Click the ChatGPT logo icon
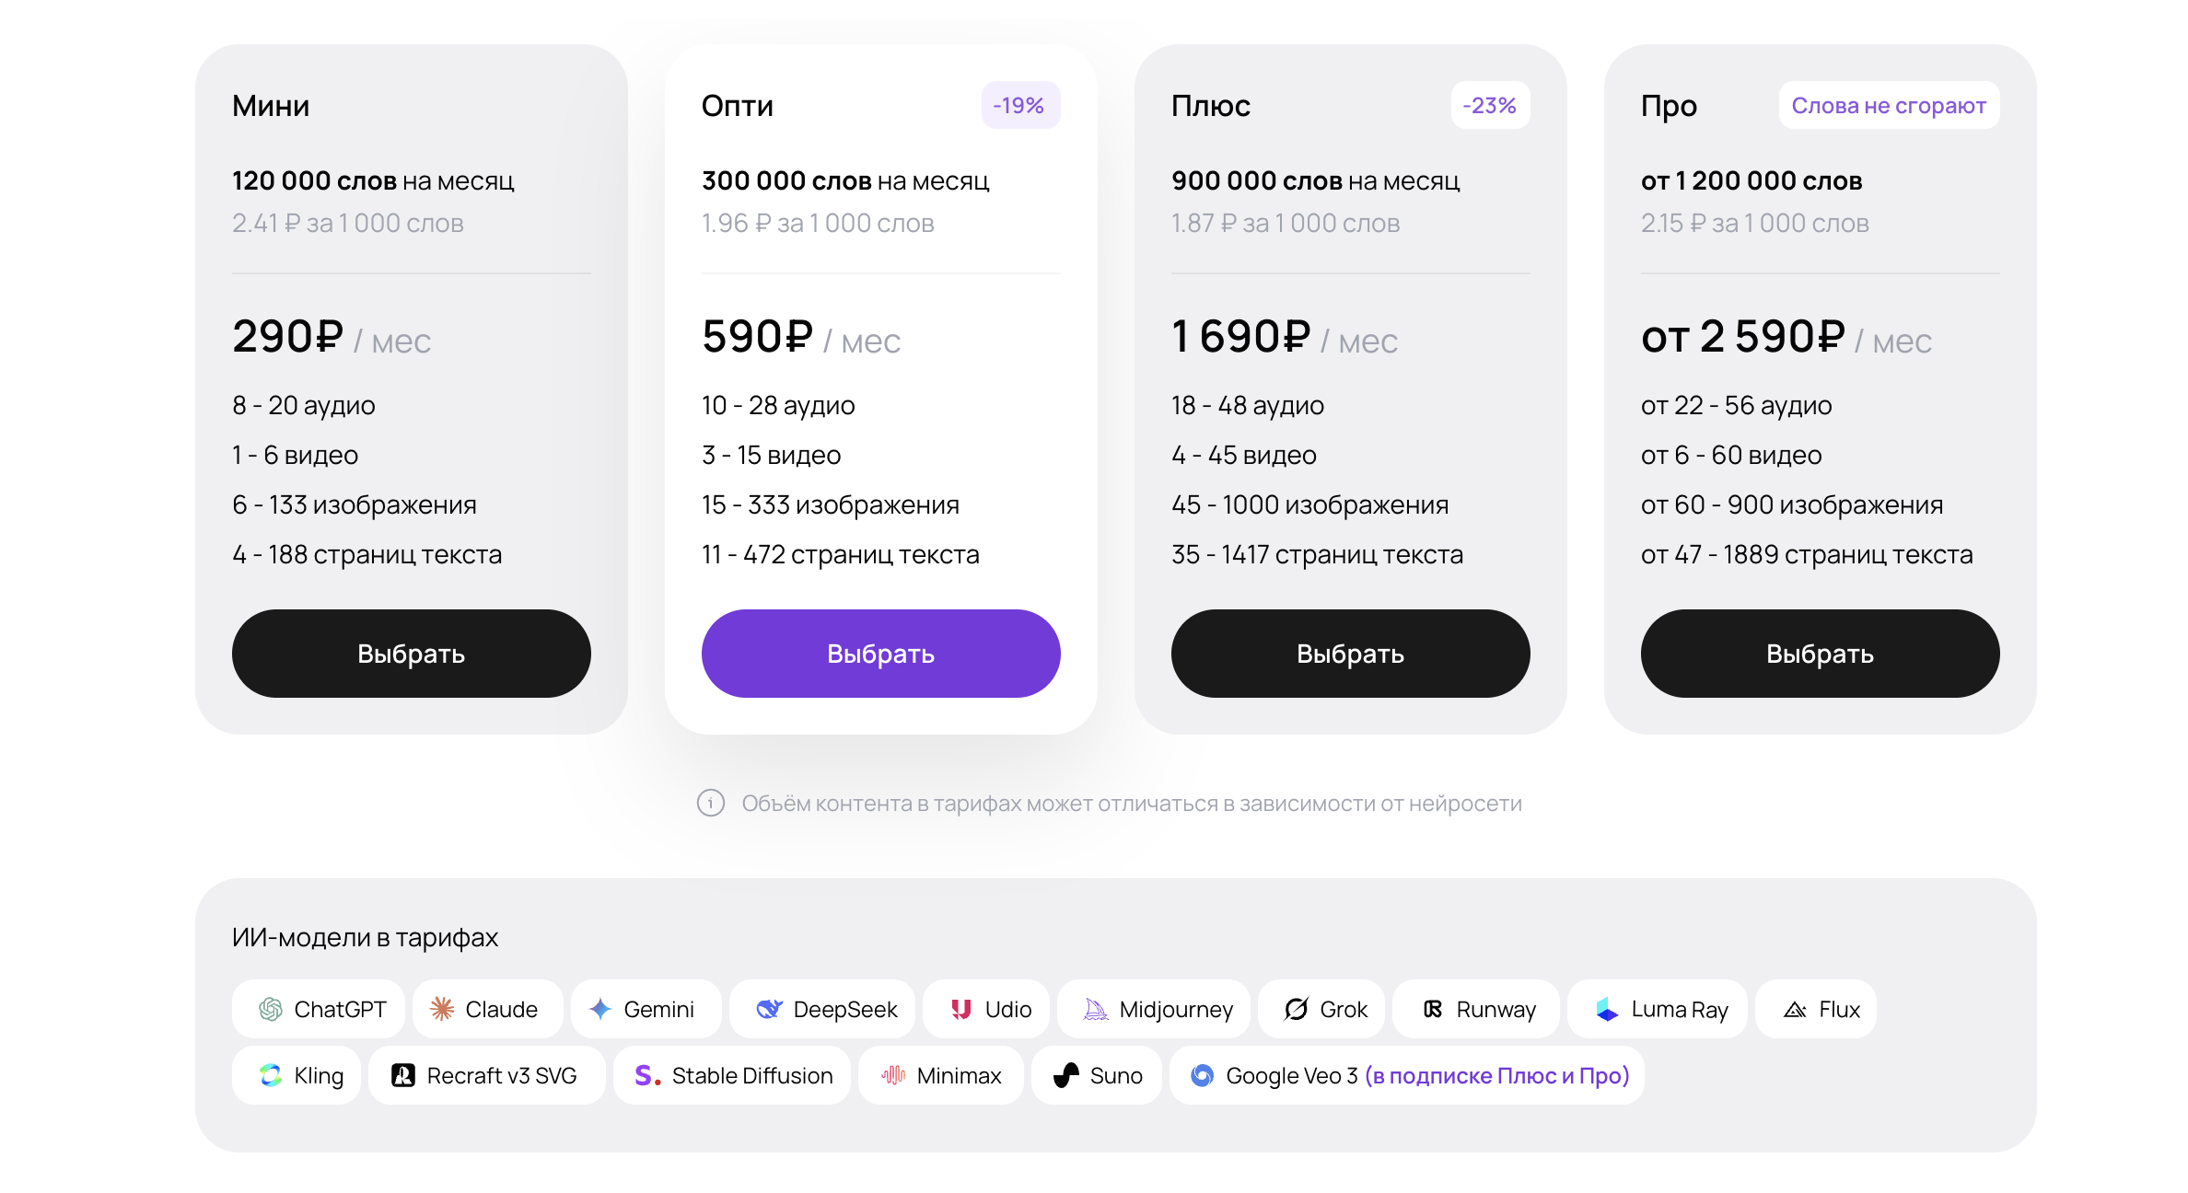Viewport: 2188px width, 1193px height. coord(271,1010)
